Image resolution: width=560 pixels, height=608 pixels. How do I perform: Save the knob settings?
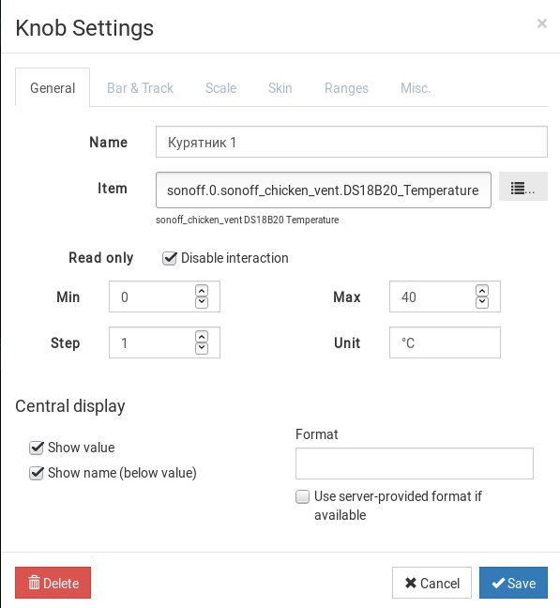(513, 583)
